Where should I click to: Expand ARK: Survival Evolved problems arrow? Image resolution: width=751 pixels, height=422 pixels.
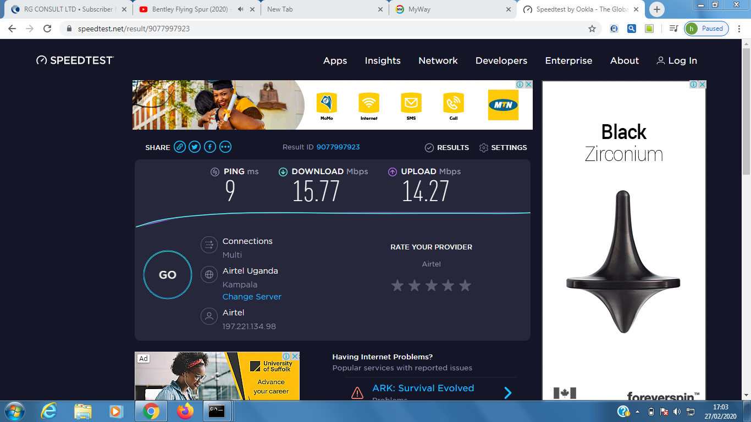[507, 393]
